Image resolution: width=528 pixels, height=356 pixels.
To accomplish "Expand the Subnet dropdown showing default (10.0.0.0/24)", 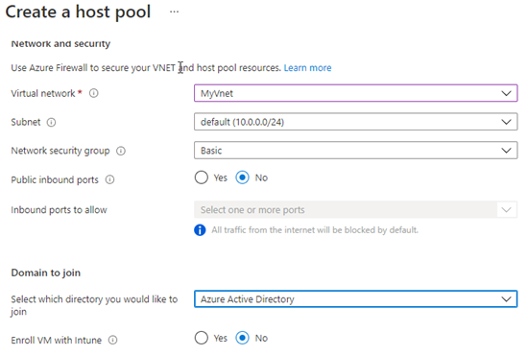I will coord(355,122).
